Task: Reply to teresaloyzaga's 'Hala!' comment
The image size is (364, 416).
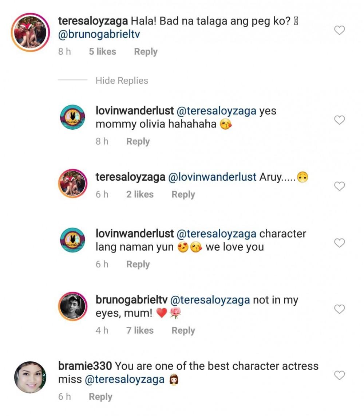Action: tap(146, 52)
